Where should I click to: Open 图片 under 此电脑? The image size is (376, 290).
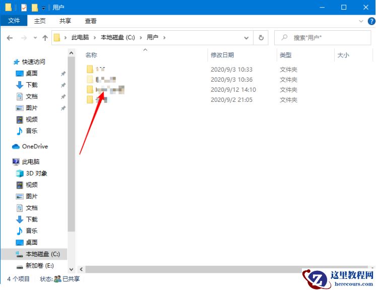click(x=27, y=196)
